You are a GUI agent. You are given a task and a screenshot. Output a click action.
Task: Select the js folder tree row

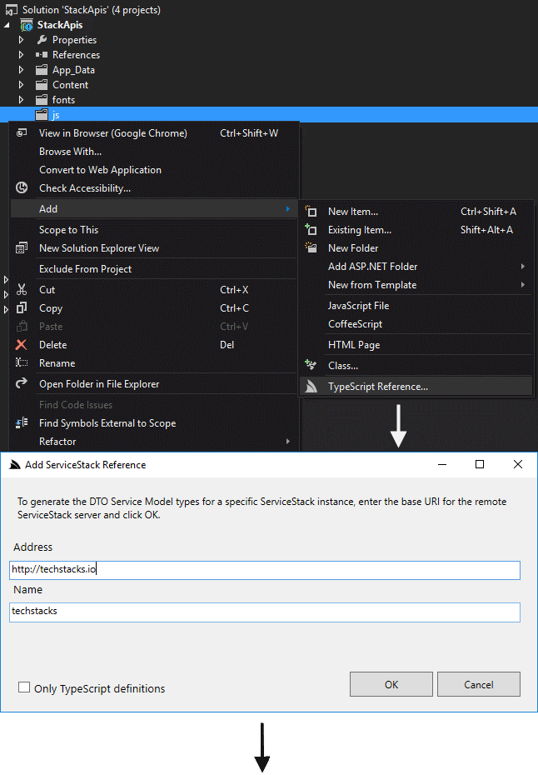point(269,115)
